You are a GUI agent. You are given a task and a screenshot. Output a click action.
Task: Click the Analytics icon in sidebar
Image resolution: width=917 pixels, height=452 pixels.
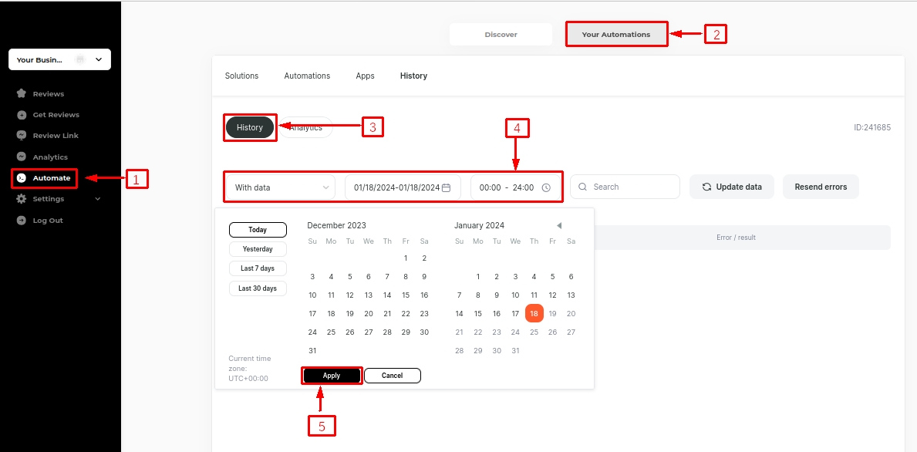tap(22, 157)
